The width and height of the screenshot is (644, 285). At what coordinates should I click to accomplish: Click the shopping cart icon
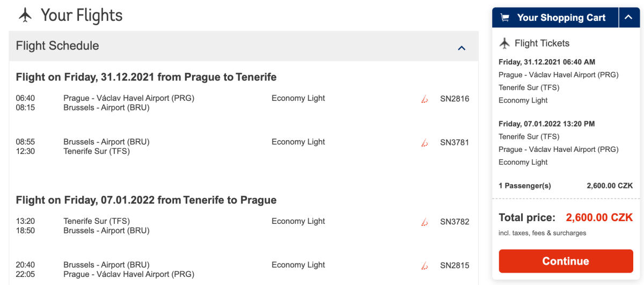point(504,18)
